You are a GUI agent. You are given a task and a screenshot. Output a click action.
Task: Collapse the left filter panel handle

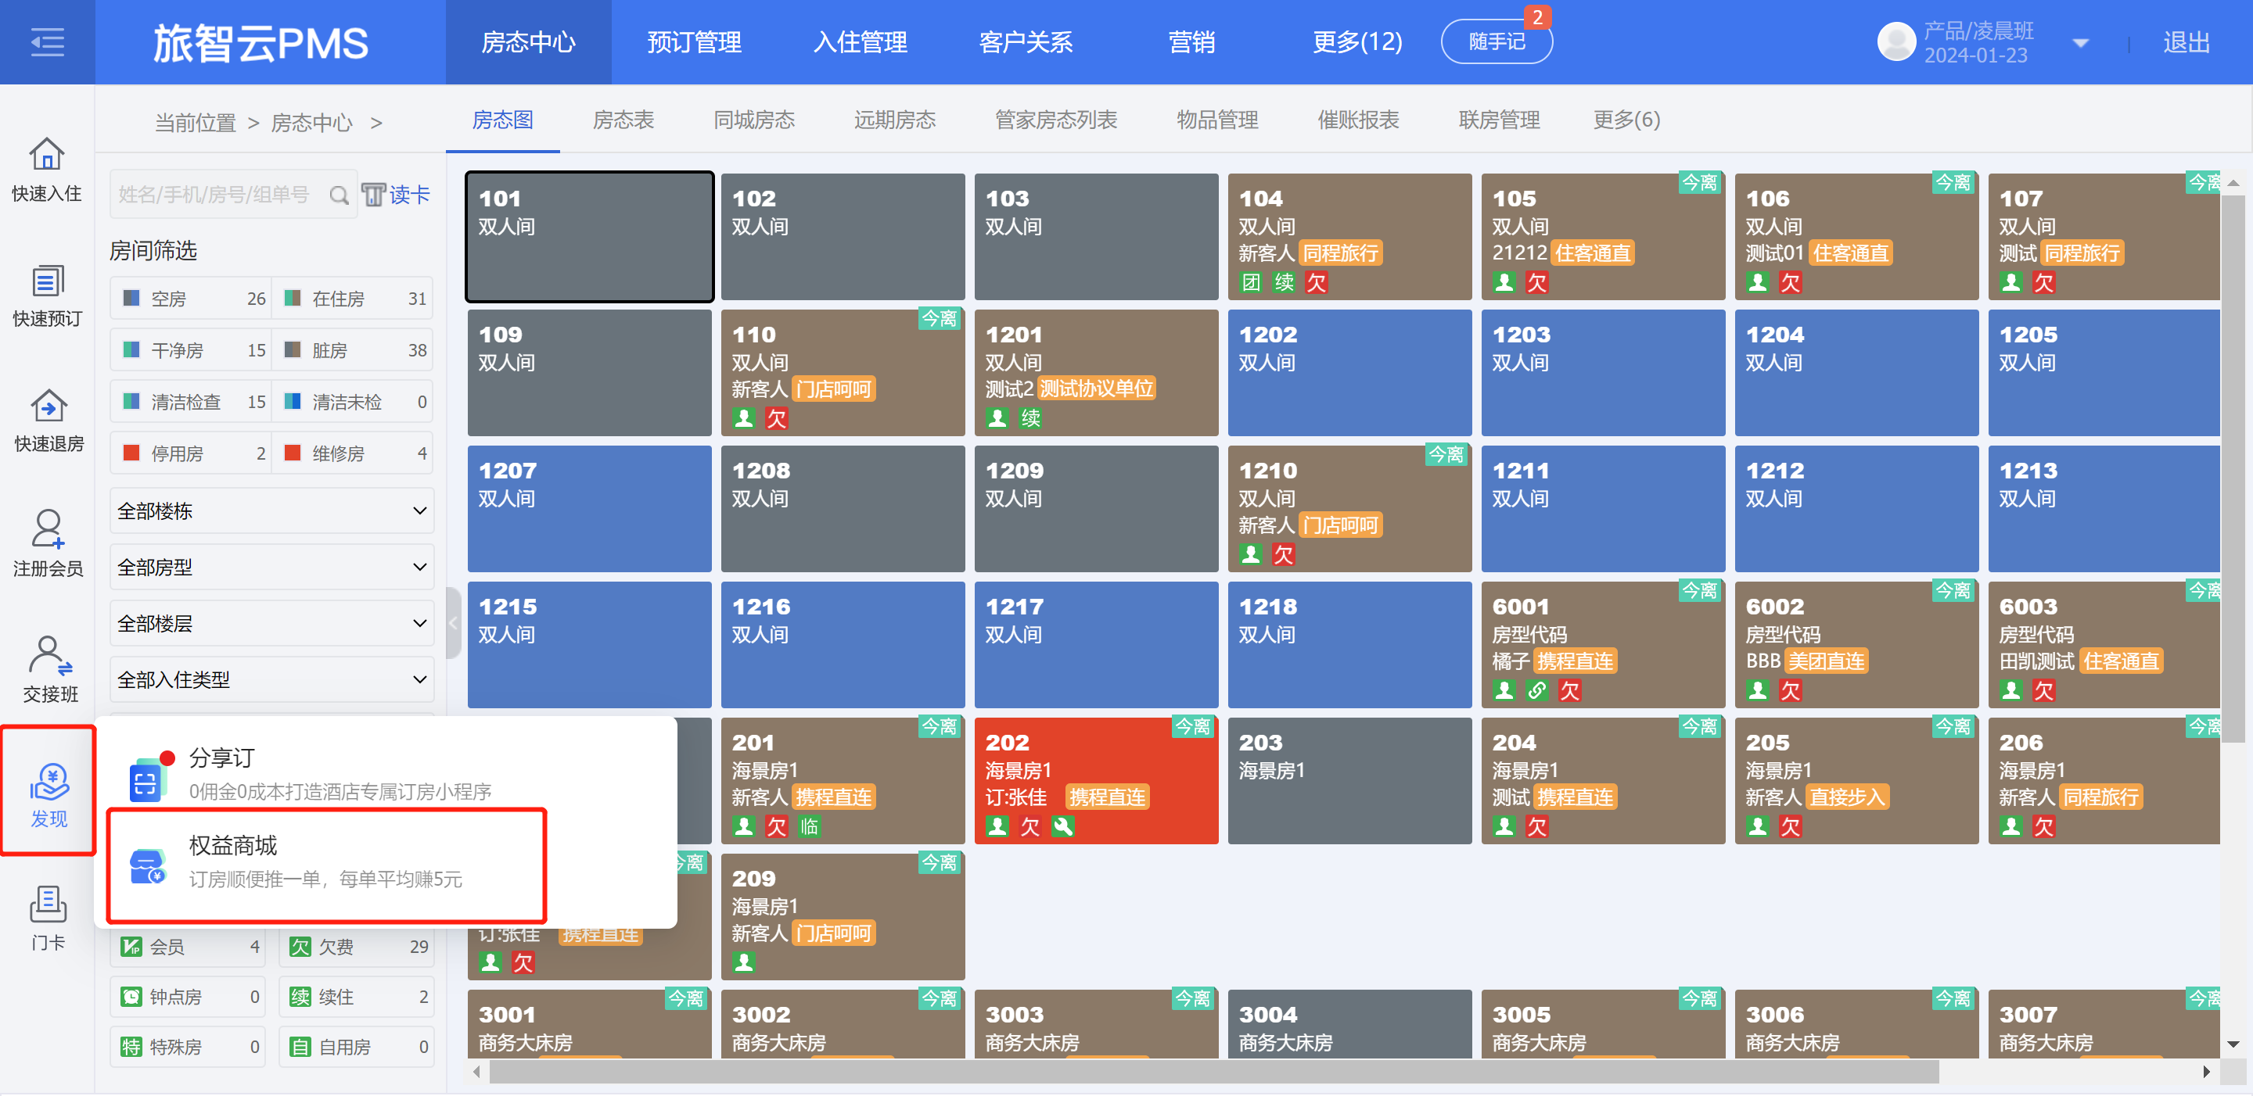point(453,623)
